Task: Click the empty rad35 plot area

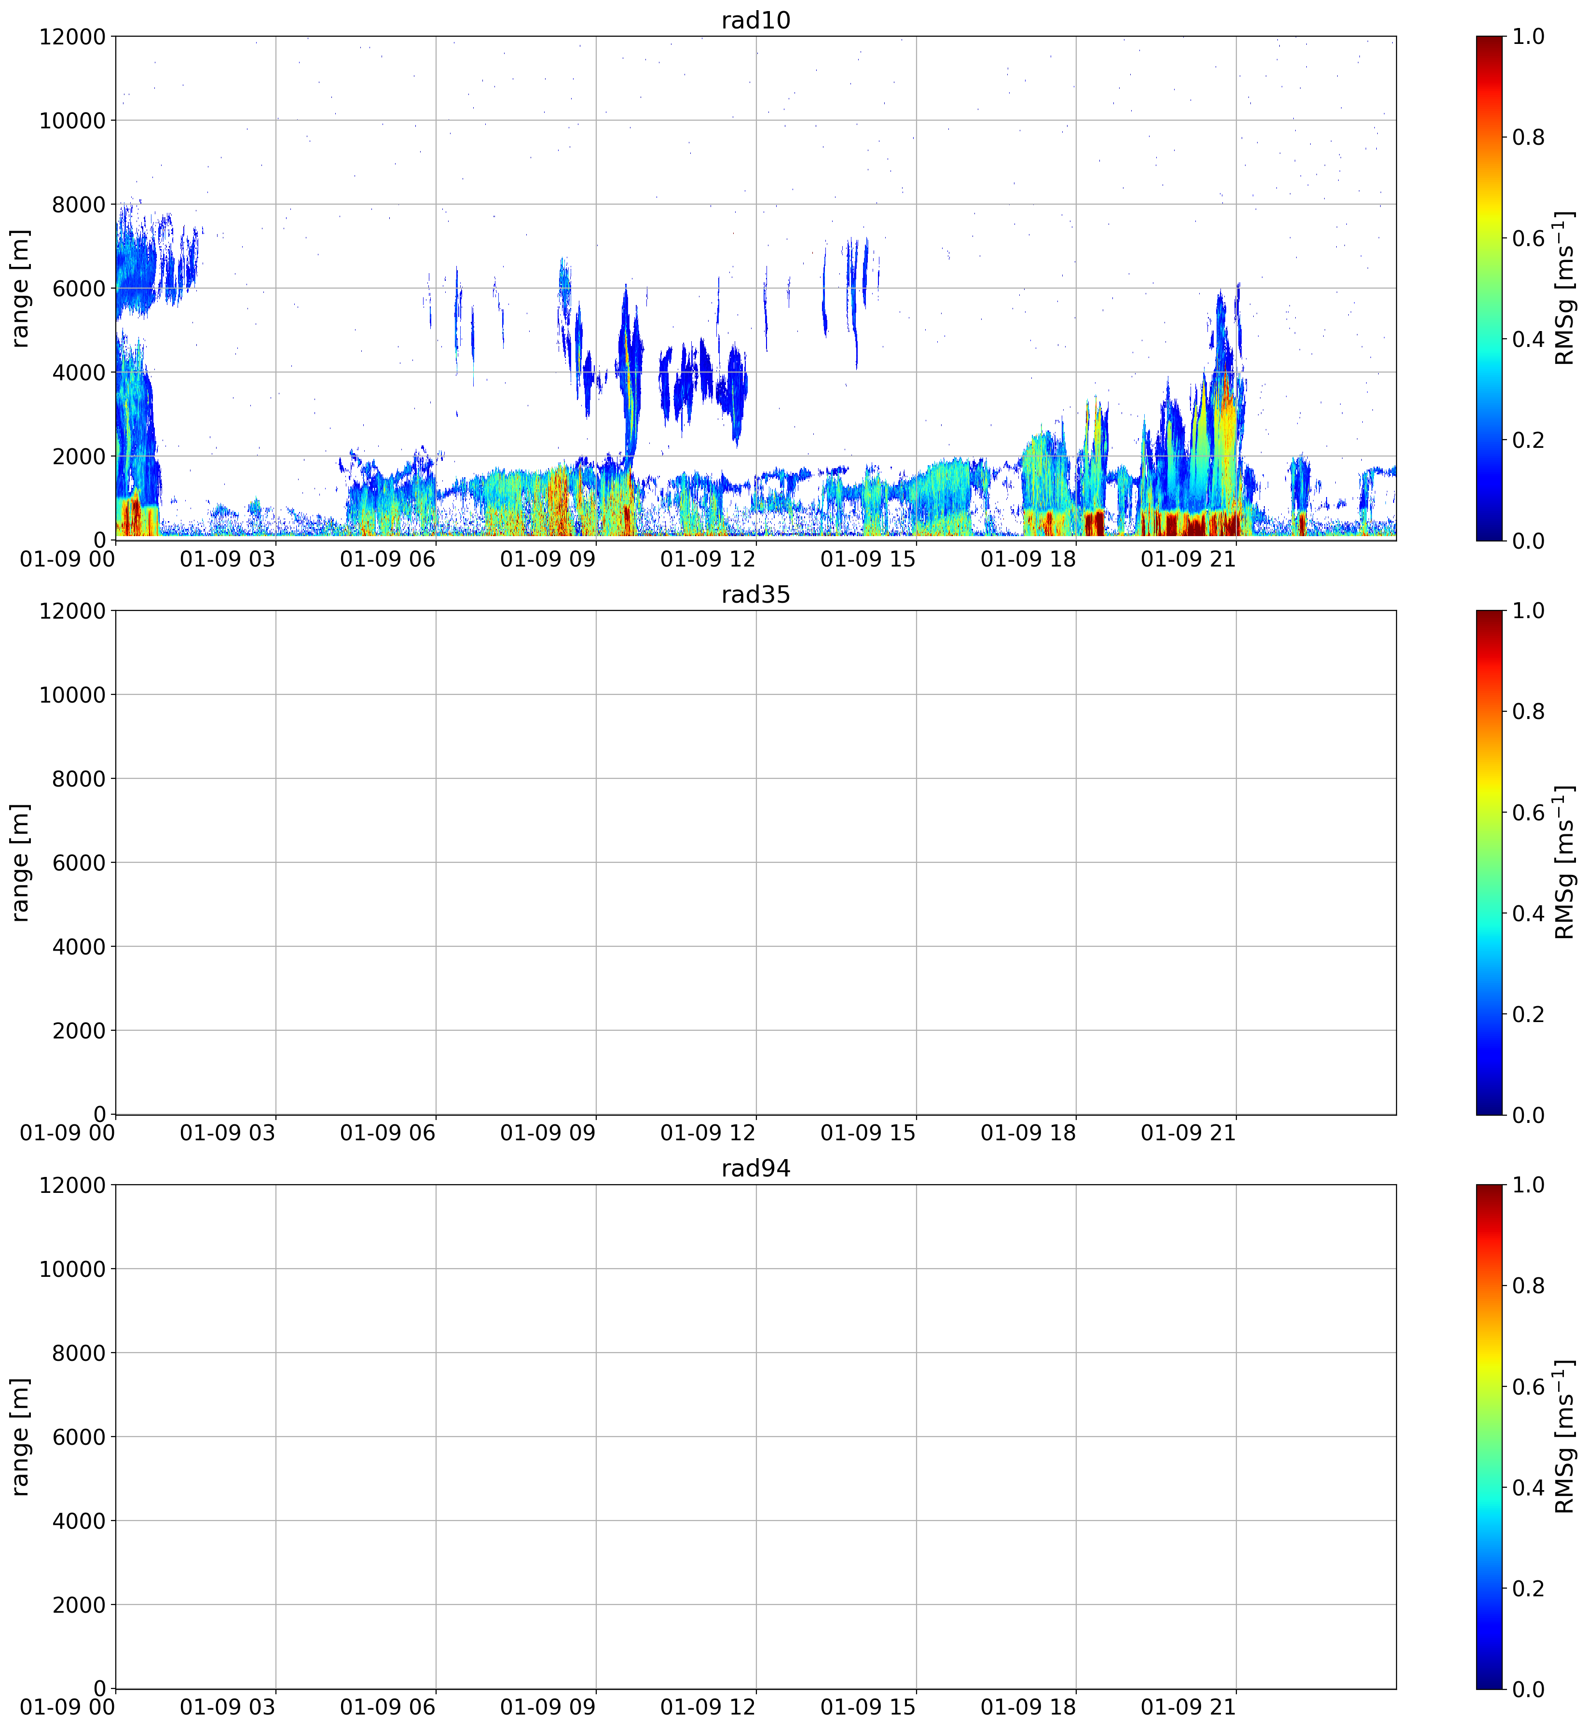Action: click(756, 862)
